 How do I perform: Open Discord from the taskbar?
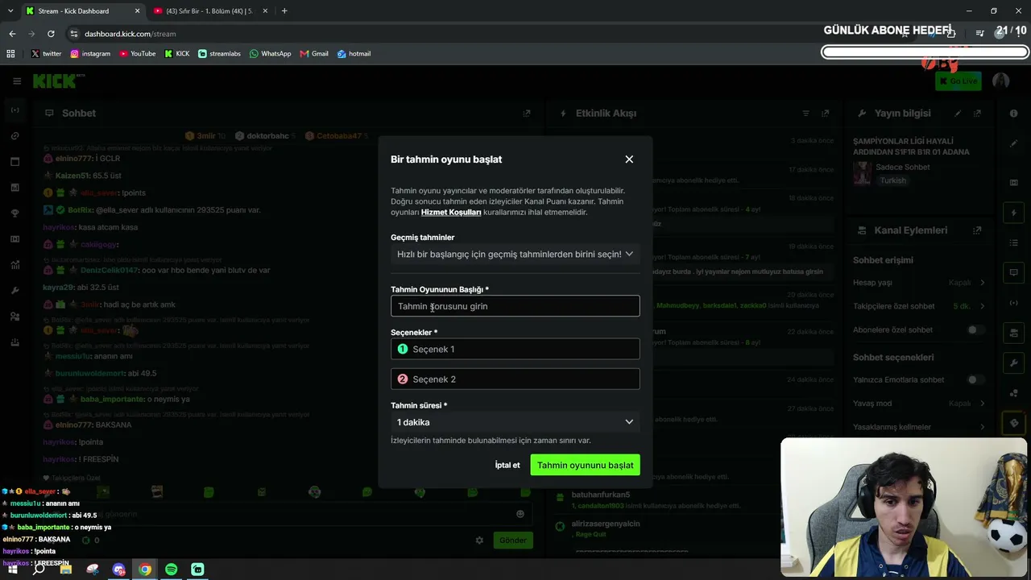(x=118, y=570)
